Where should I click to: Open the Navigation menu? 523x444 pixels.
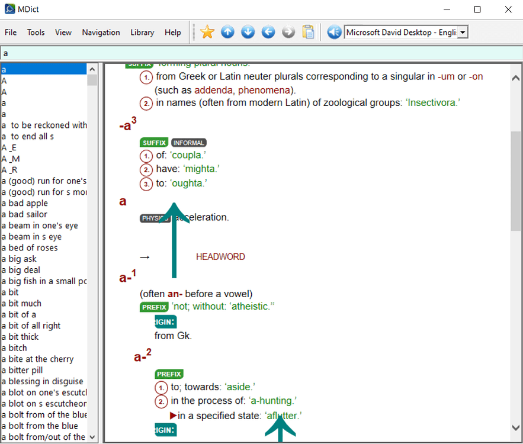point(101,33)
